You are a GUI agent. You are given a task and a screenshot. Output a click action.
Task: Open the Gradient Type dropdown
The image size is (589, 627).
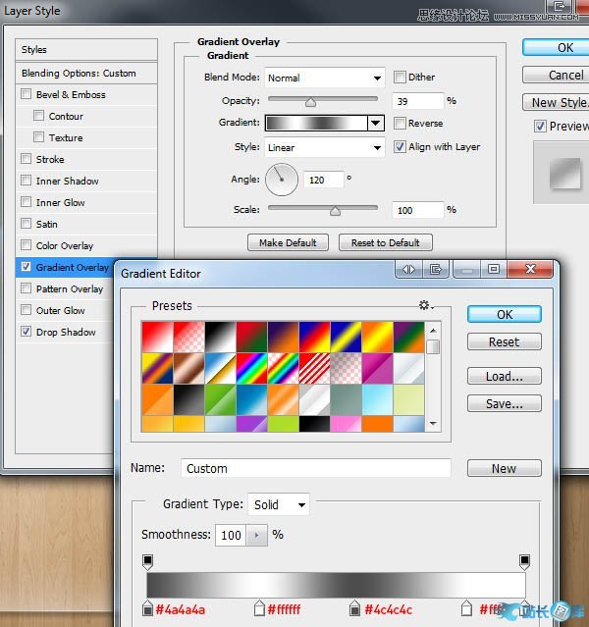click(x=279, y=504)
